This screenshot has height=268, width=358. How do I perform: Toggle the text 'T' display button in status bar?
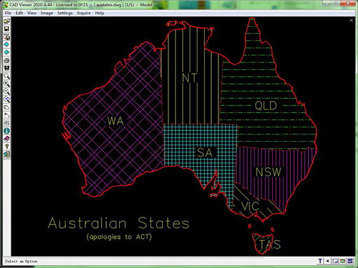point(320,261)
